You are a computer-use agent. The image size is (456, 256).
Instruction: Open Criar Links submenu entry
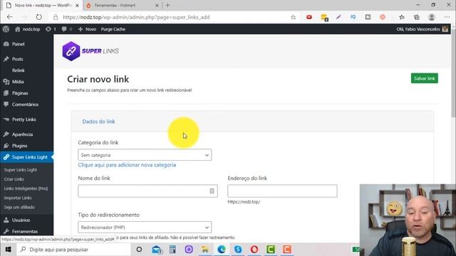(14, 179)
